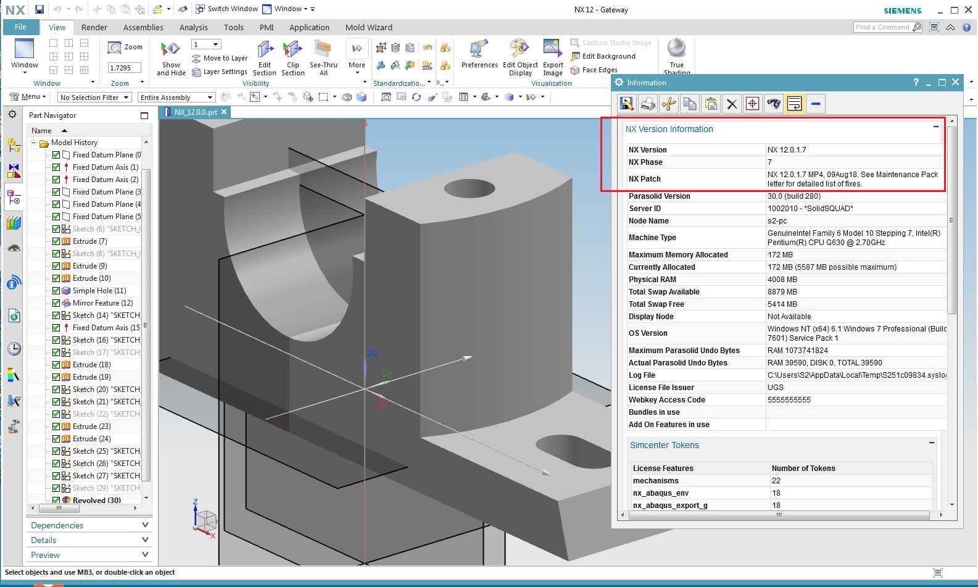Image resolution: width=978 pixels, height=587 pixels.
Task: Sort by the Name column header
Action: (x=89, y=131)
